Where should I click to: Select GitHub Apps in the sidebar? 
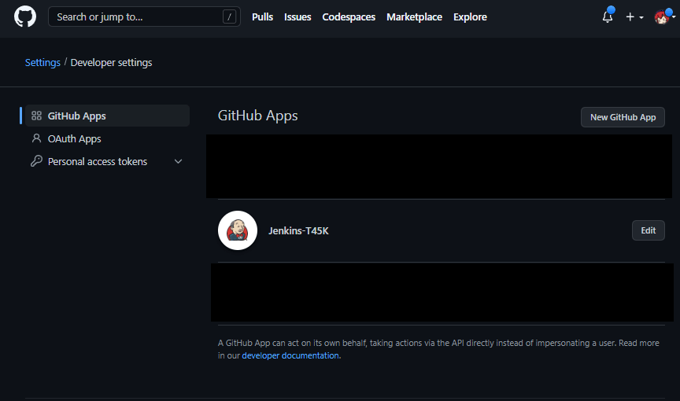pyautogui.click(x=107, y=116)
